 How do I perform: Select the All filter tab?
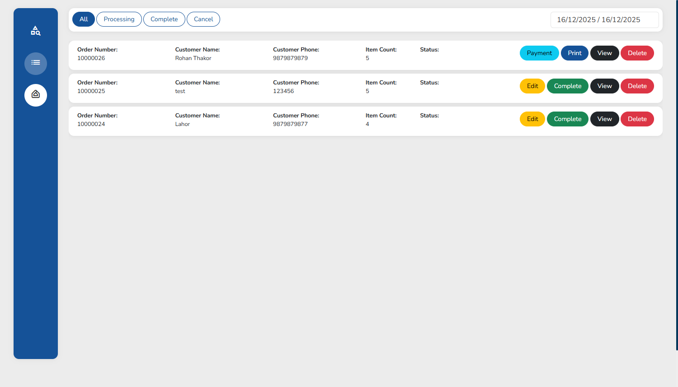click(84, 19)
